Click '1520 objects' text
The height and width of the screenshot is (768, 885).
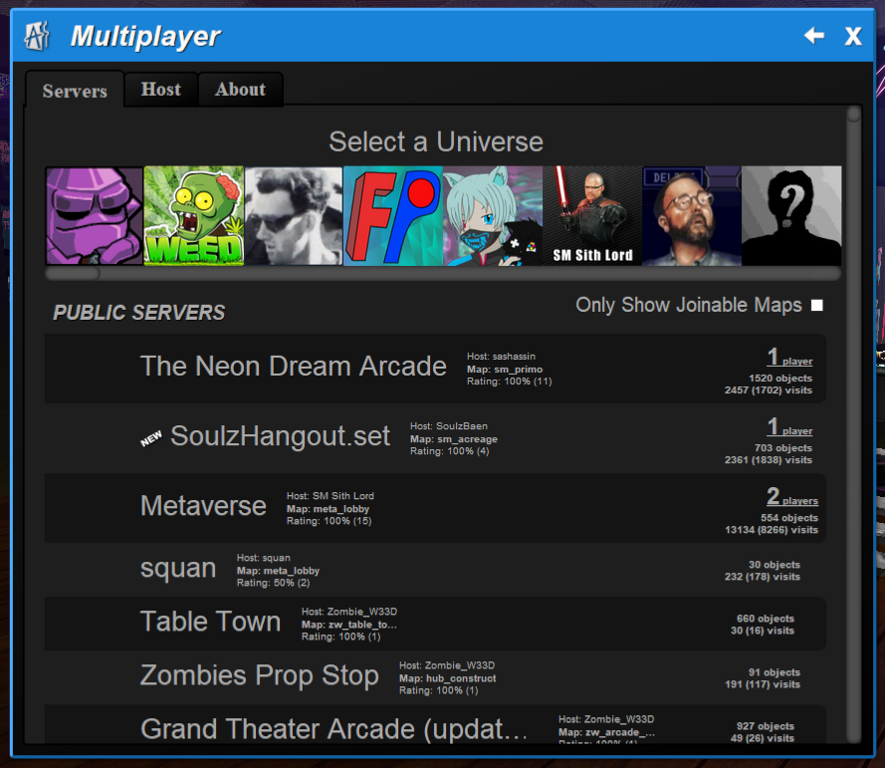(x=780, y=379)
